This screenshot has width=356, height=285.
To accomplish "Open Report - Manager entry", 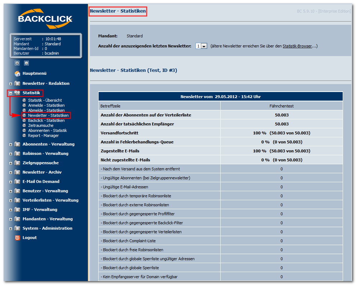I will point(43,135).
